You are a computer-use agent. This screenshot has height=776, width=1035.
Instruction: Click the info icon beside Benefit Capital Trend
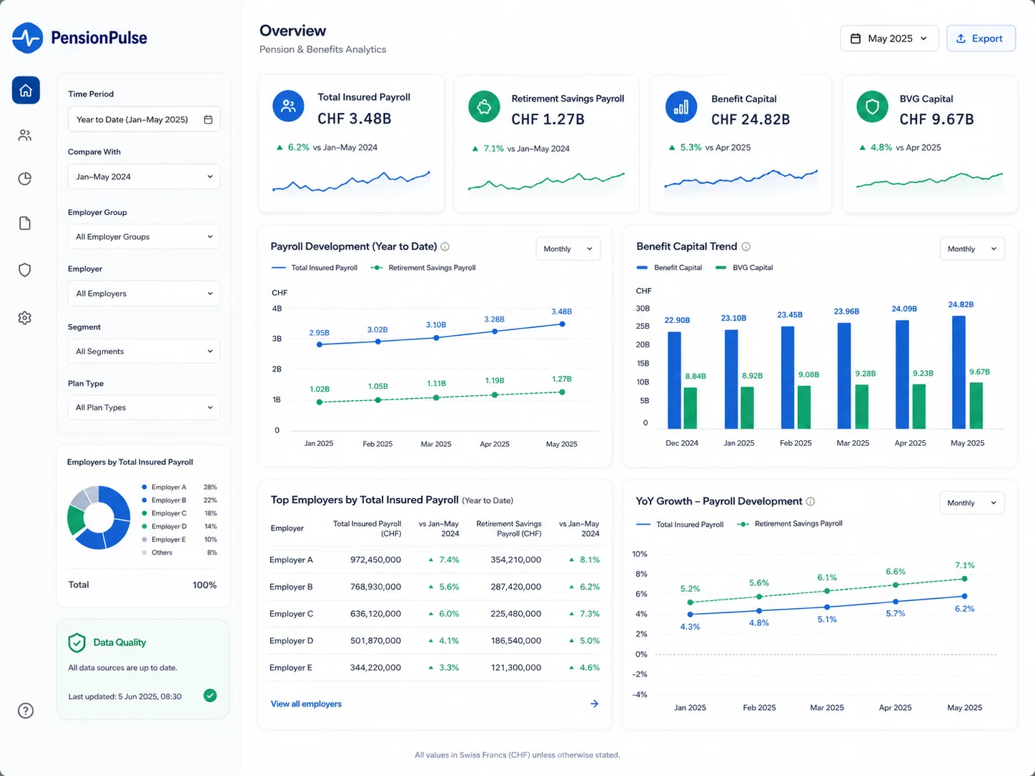pyautogui.click(x=746, y=247)
